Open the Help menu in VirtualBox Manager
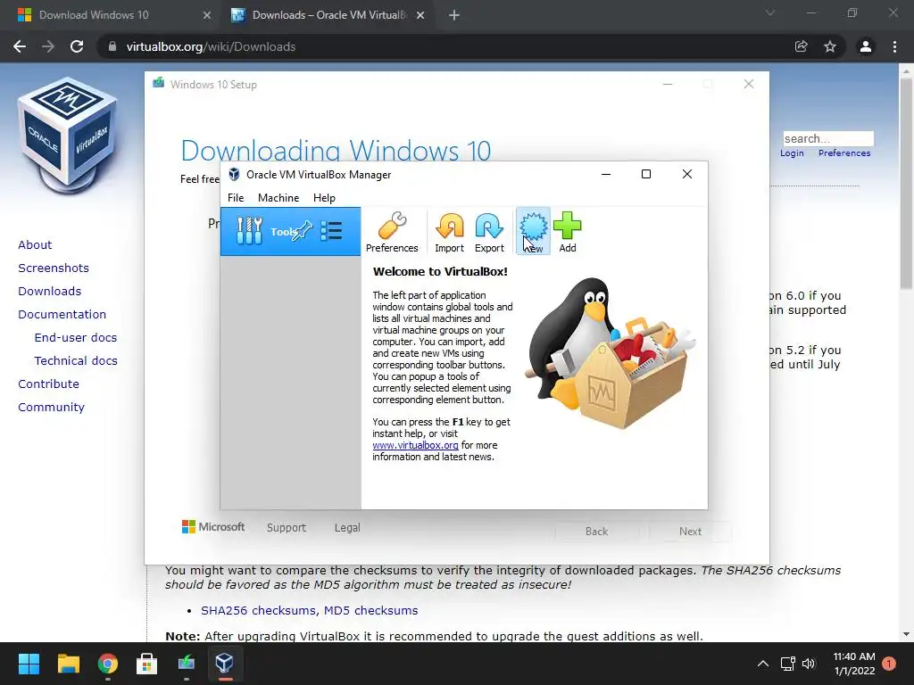The width and height of the screenshot is (914, 685). coord(324,197)
